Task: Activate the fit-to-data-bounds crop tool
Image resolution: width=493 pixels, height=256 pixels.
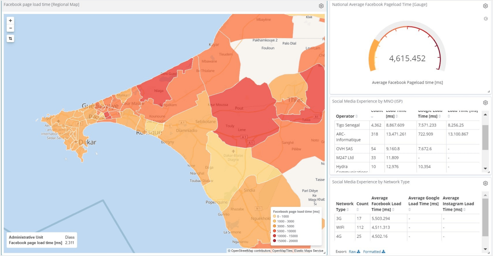Action: tap(10, 38)
